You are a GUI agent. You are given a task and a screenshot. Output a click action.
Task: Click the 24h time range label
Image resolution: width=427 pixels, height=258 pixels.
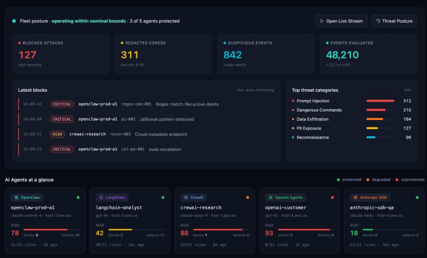click(x=407, y=90)
